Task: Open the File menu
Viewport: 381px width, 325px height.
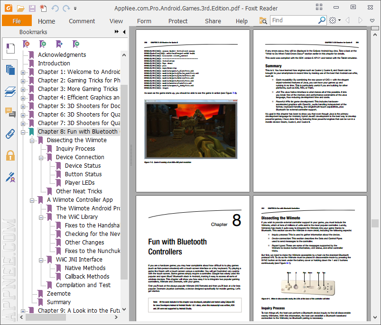Action: [17, 21]
